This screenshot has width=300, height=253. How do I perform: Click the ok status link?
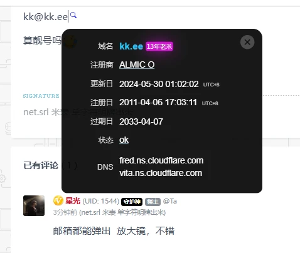click(x=124, y=140)
